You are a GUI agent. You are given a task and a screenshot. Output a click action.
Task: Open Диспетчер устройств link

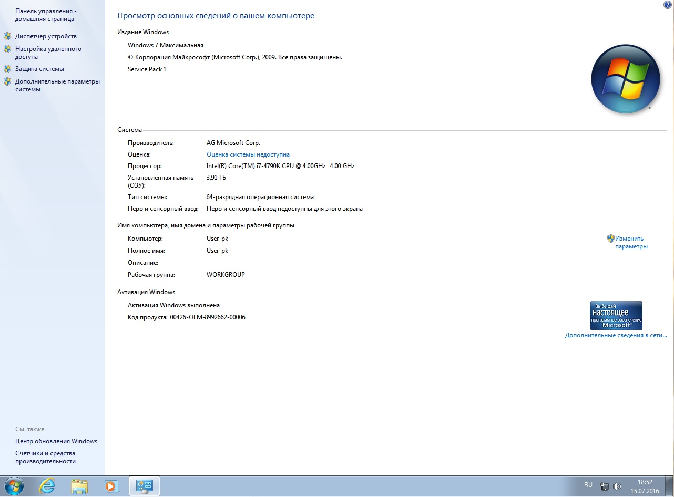click(46, 36)
